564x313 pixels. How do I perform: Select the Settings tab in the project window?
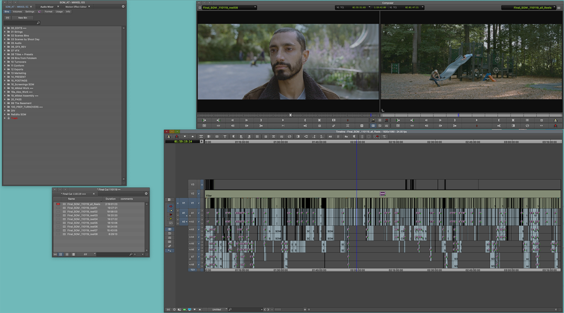tap(30, 11)
